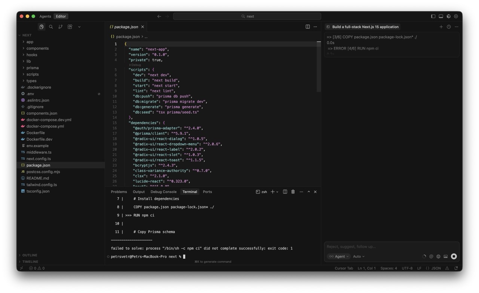Open settings gear icon in title bar
The height and width of the screenshot is (293, 479).
click(x=456, y=16)
